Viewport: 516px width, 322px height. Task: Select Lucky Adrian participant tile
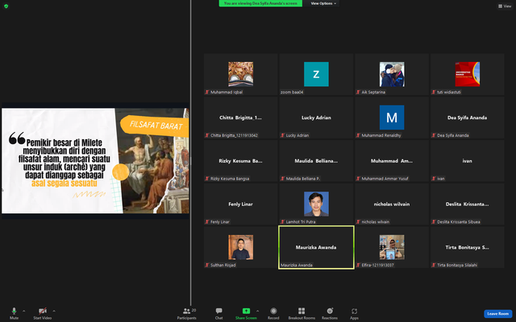pos(316,118)
